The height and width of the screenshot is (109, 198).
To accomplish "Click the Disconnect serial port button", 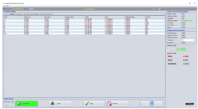I will 27,104.
